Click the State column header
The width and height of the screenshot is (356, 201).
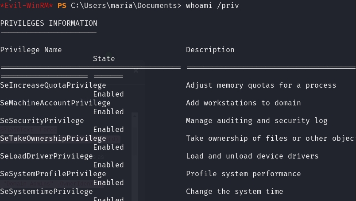pyautogui.click(x=104, y=59)
